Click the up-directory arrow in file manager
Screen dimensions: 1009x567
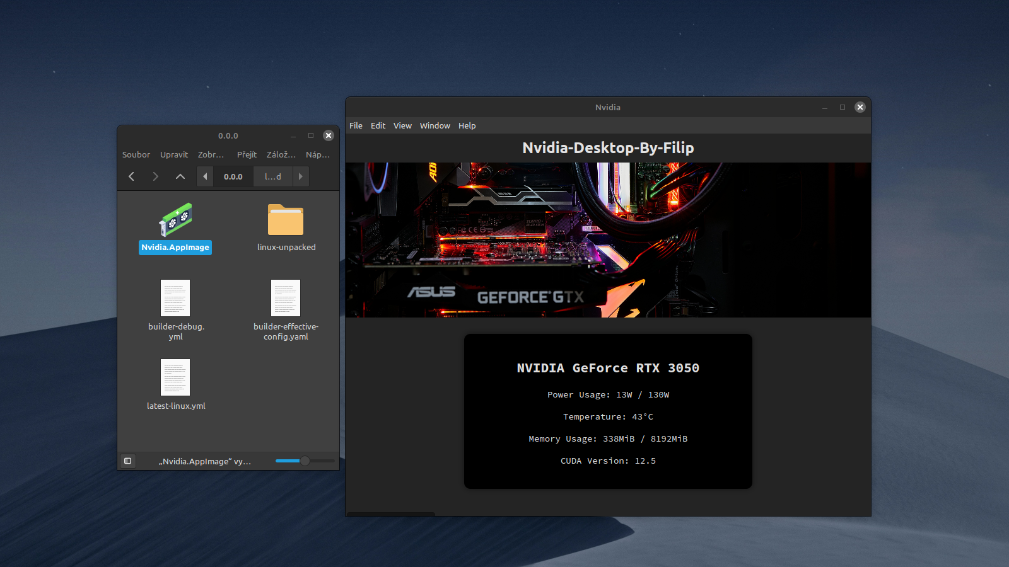click(179, 176)
